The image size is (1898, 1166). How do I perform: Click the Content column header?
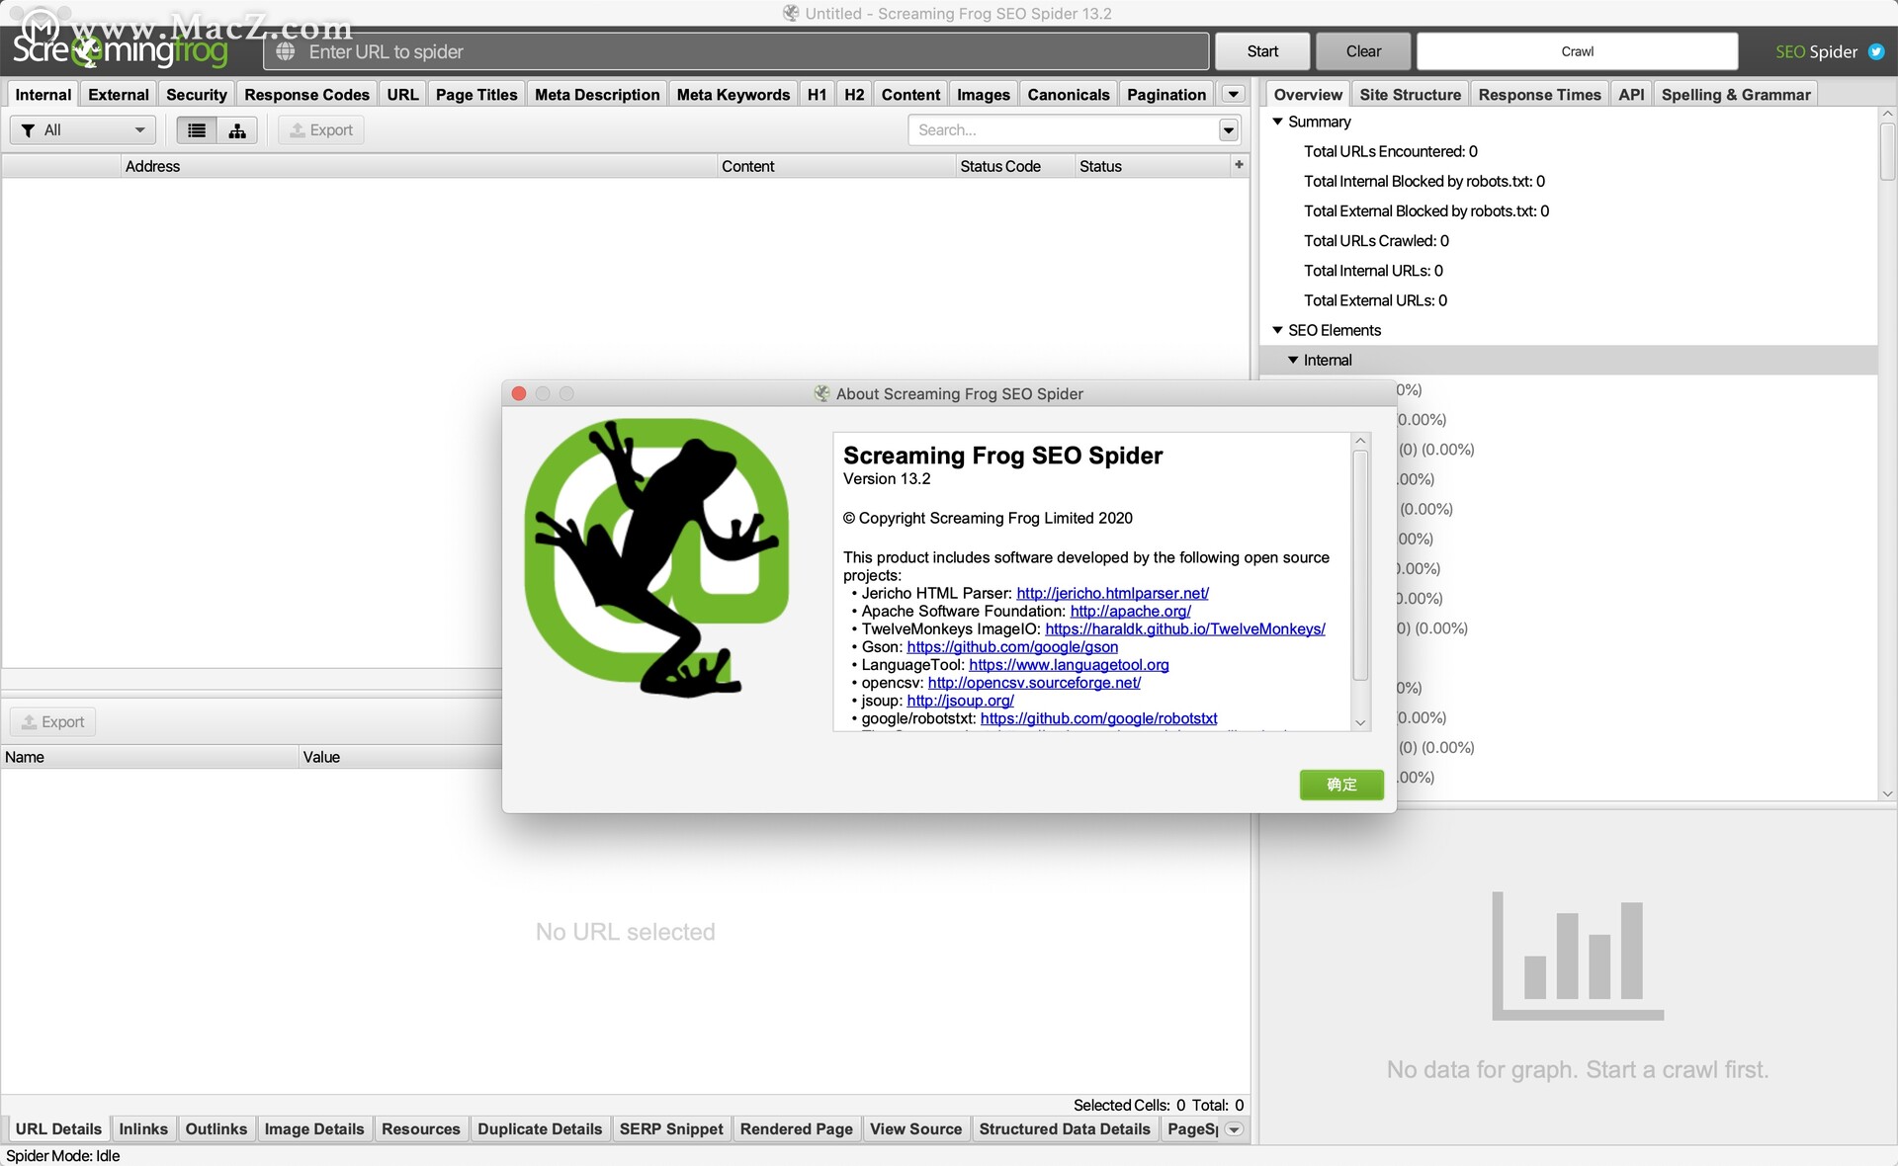point(836,166)
